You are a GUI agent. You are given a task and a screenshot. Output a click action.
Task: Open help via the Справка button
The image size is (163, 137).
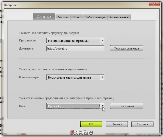[x=143, y=124]
